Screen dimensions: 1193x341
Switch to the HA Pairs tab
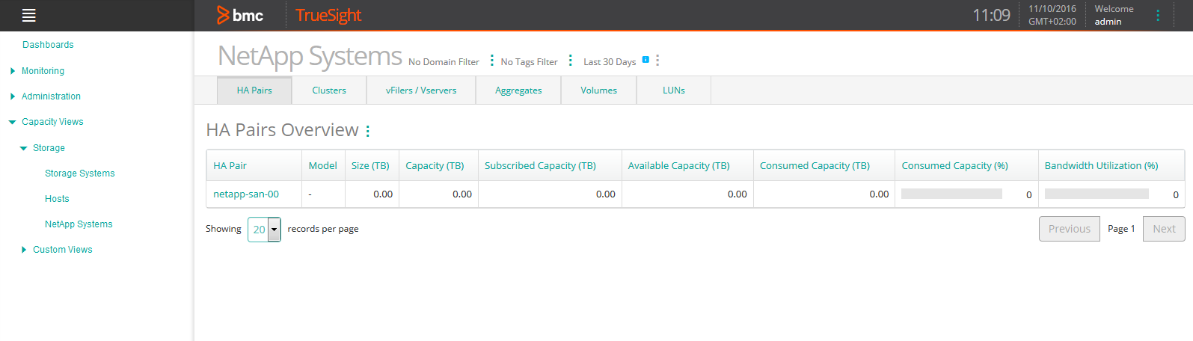254,90
